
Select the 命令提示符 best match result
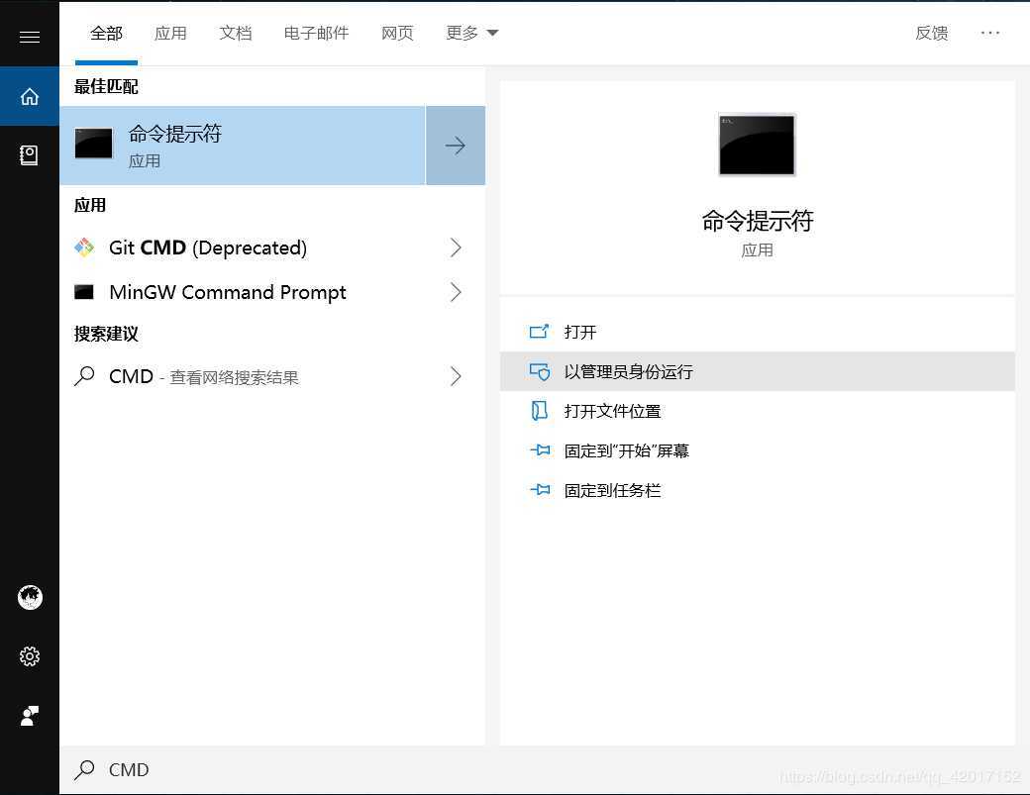pyautogui.click(x=243, y=146)
